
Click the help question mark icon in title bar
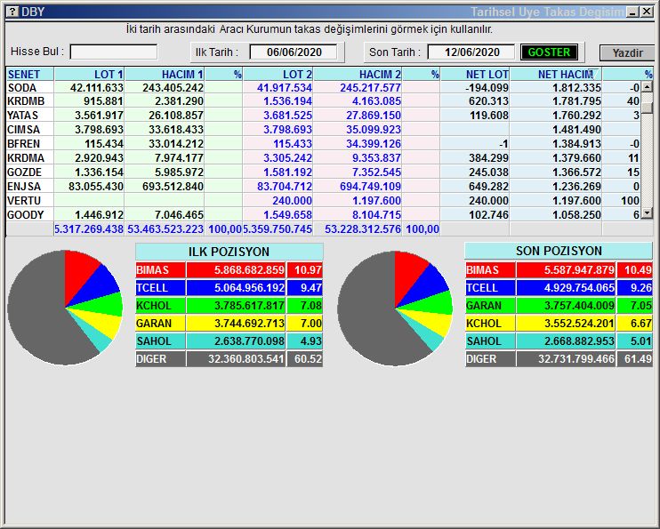pos(12,12)
